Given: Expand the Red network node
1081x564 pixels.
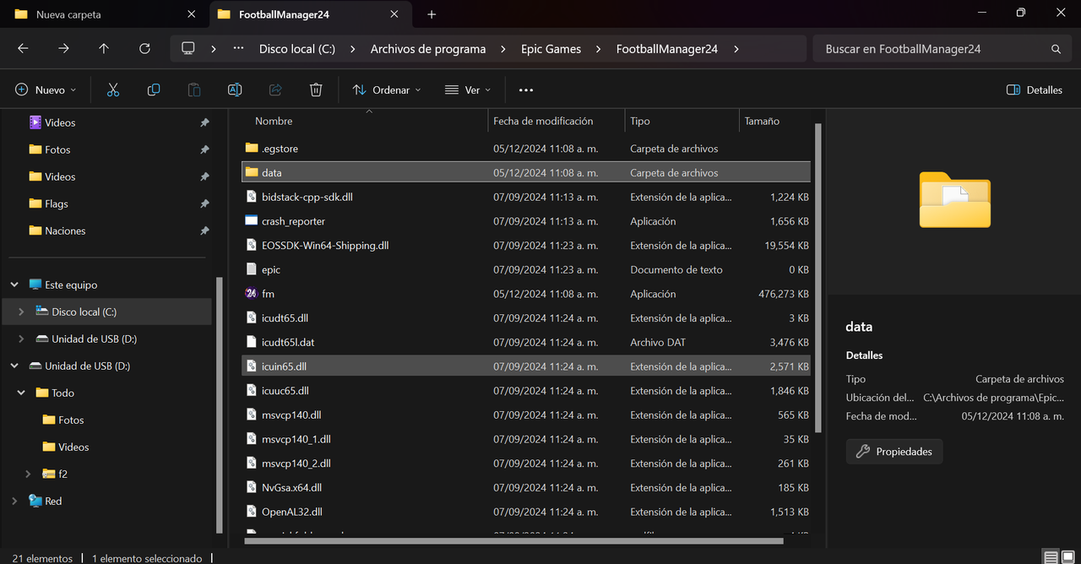Looking at the screenshot, I should point(14,501).
